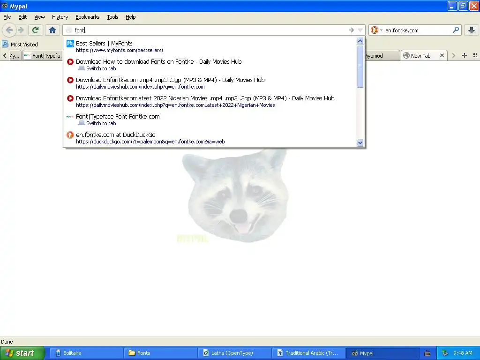Click the 9:48 AM system clock

[463, 353]
